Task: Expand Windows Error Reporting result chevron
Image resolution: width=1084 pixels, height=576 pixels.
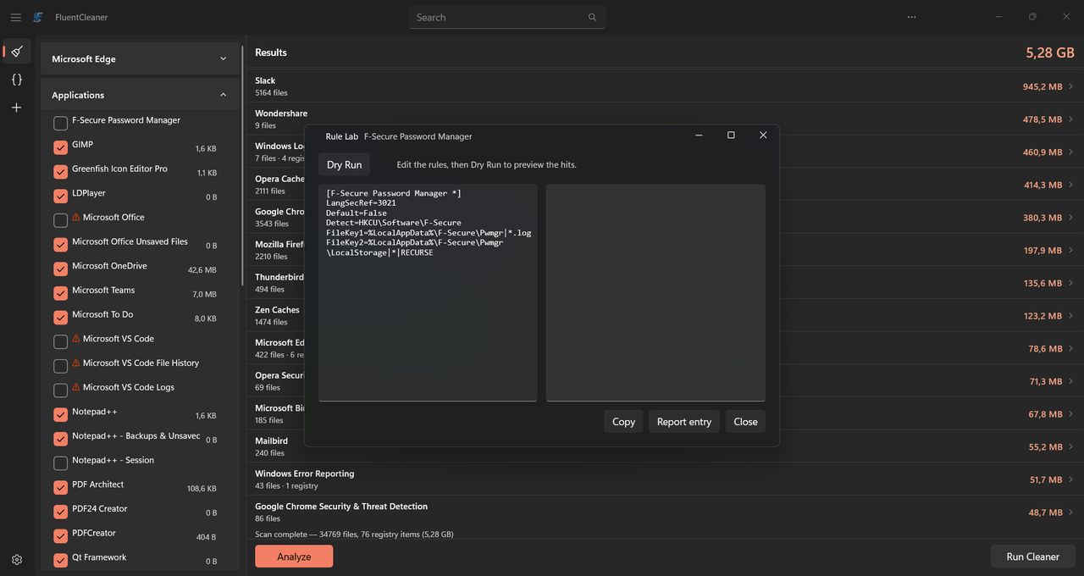Action: [1071, 479]
